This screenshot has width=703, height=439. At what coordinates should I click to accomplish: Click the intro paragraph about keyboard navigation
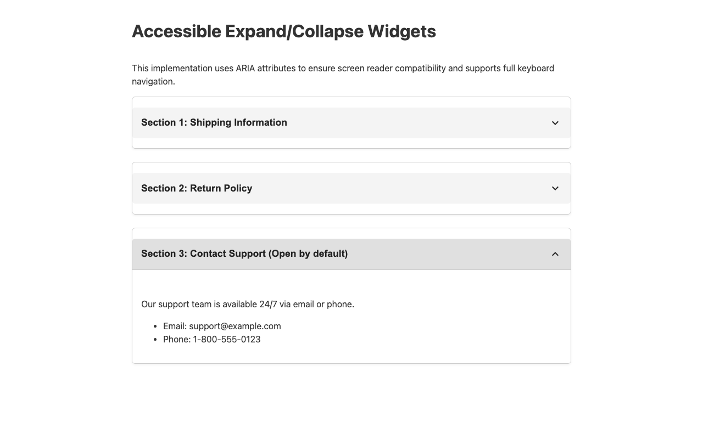pos(343,75)
